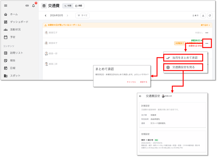Open the すべて filter dropdown

(83, 15)
